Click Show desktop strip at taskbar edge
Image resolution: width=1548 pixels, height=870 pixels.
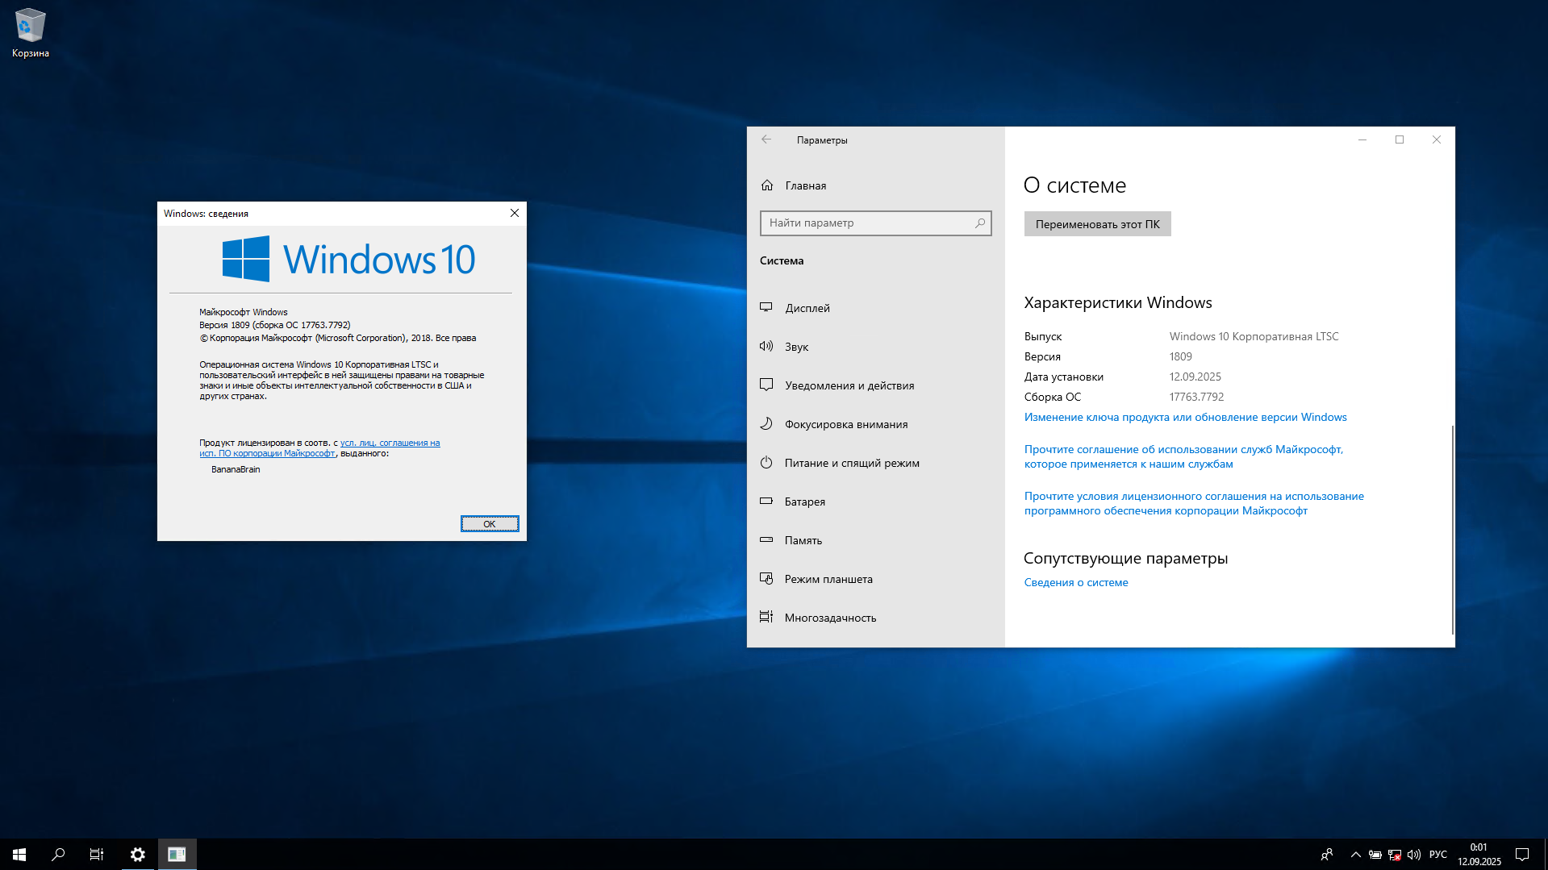1546,855
